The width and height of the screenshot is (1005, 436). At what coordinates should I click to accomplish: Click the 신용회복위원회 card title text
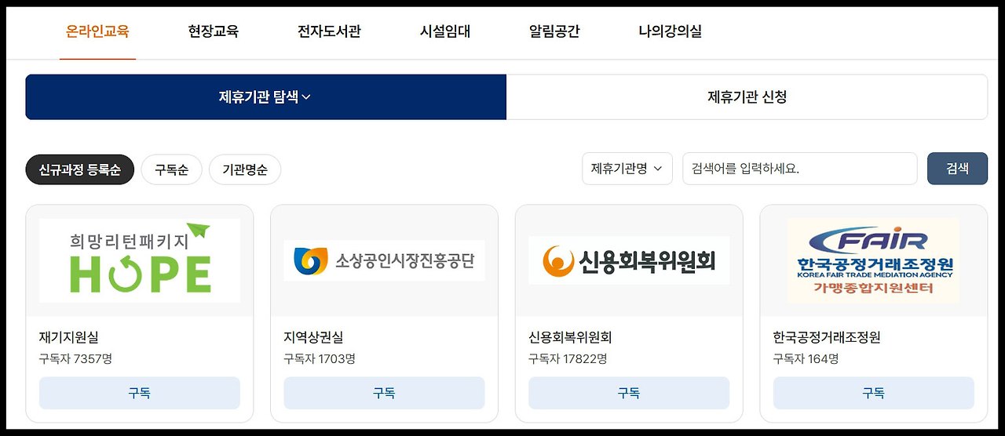[570, 338]
